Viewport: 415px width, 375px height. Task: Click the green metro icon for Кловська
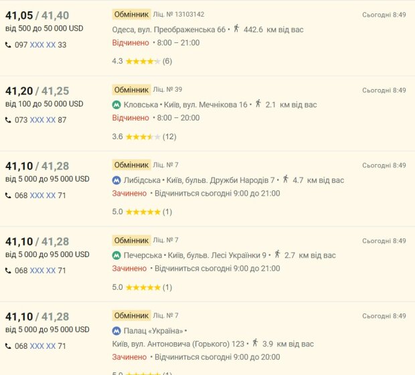(116, 105)
